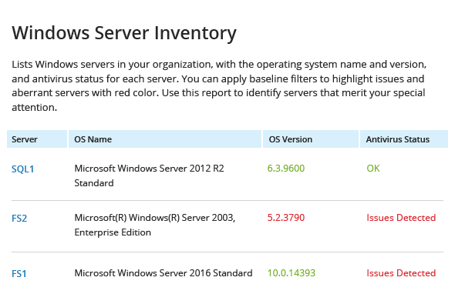455x304 pixels.
Task: Click the OS Name column header
Action: click(165, 139)
